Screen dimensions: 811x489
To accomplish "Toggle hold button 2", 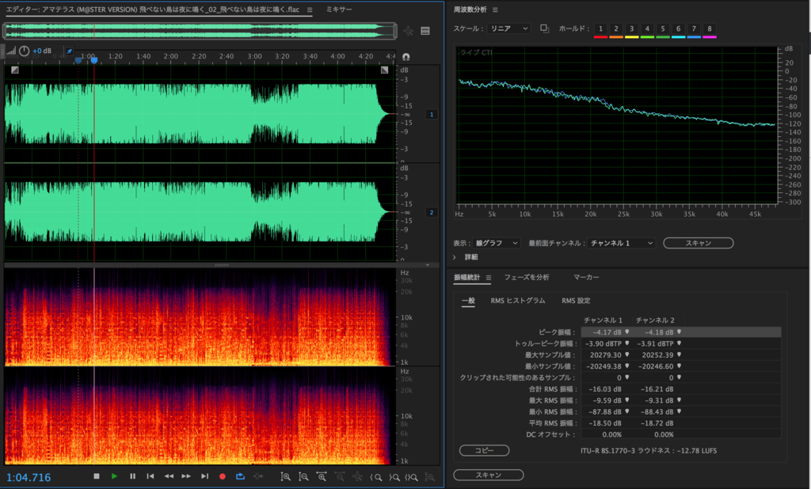I will click(616, 29).
